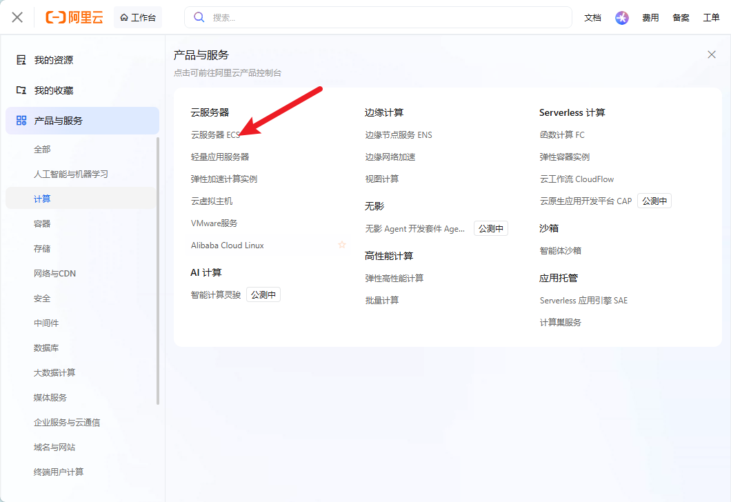Open 弹性加速计算实例 link
The width and height of the screenshot is (731, 502).
coord(224,179)
